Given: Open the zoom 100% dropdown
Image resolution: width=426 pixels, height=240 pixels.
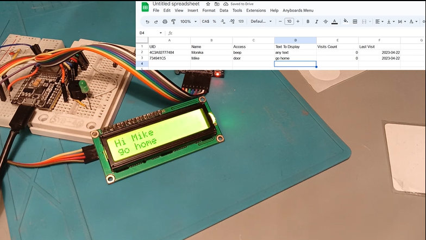Looking at the screenshot, I should point(188,22).
